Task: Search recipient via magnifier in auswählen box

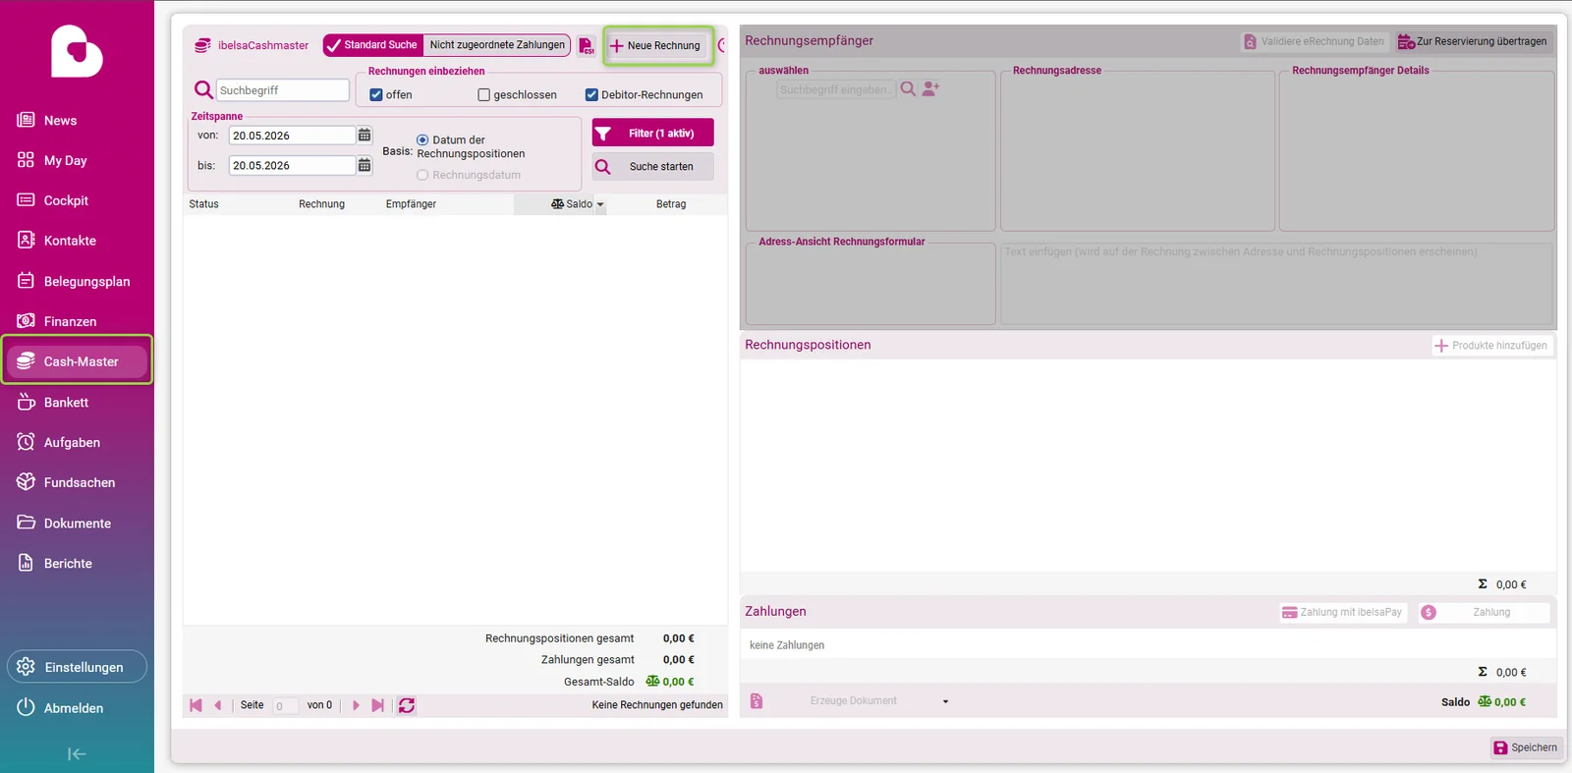Action: 908,88
